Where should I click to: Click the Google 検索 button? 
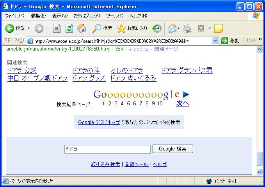click(x=173, y=149)
